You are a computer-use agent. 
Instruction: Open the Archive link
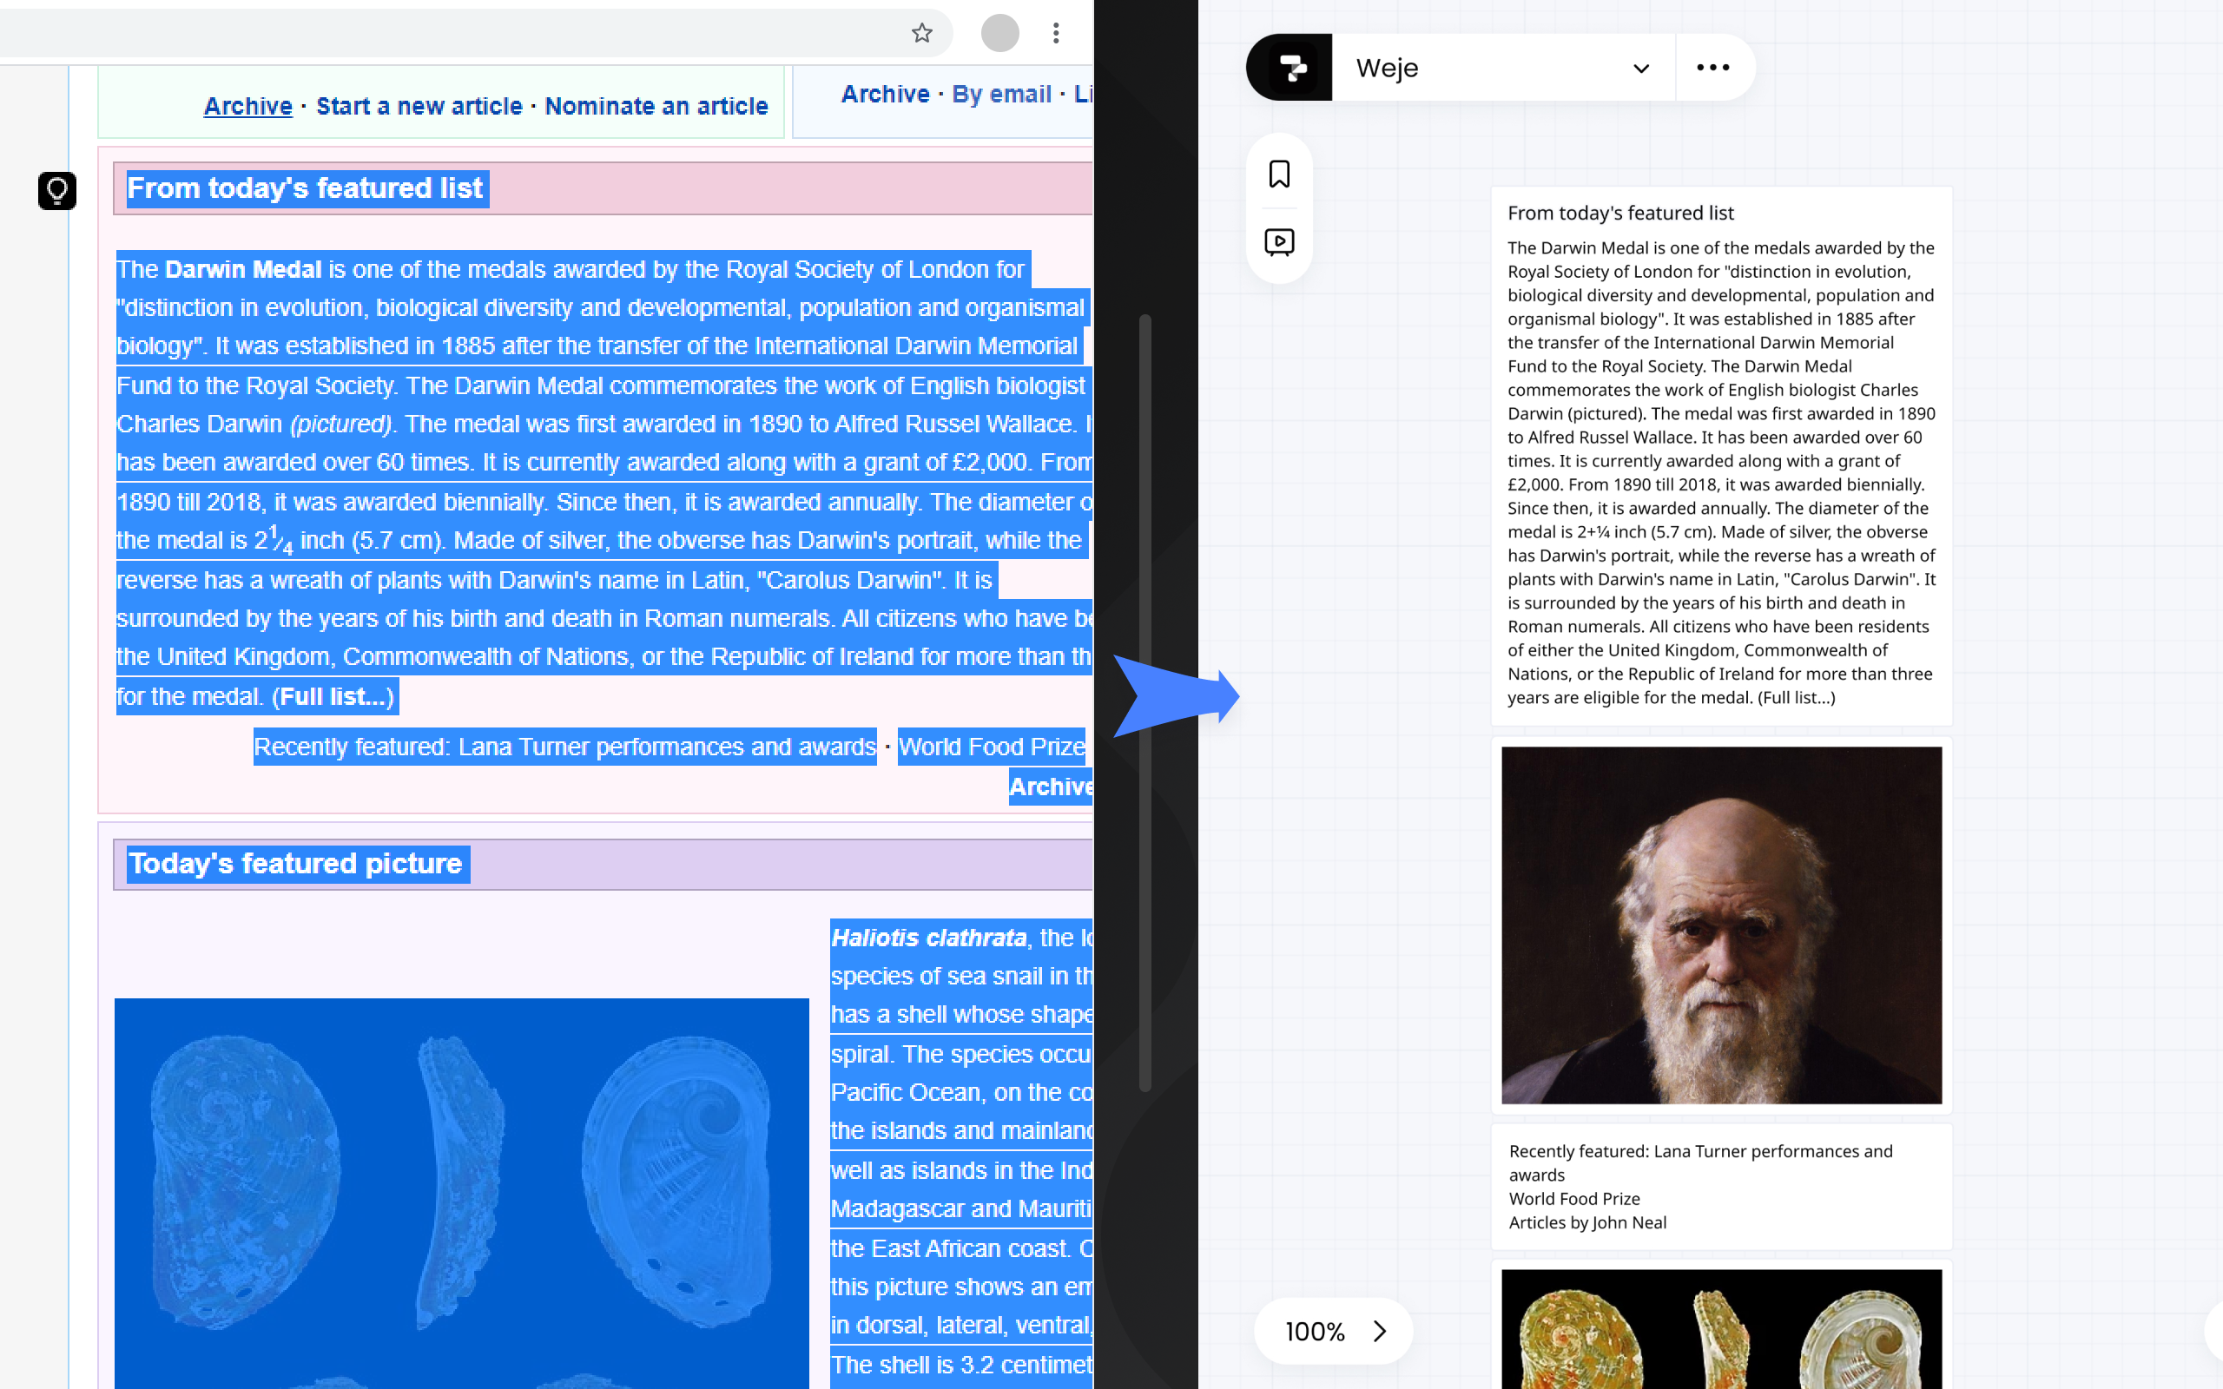click(247, 106)
